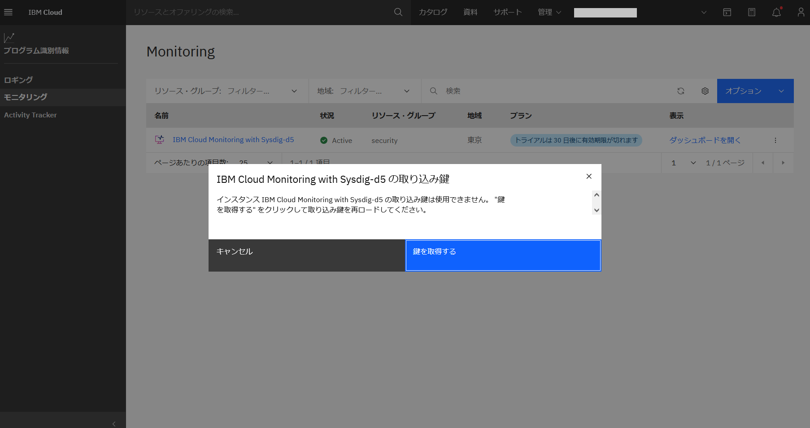Click the resource search input field
Screen dimensions: 810x428
pyautogui.click(x=260, y=12)
